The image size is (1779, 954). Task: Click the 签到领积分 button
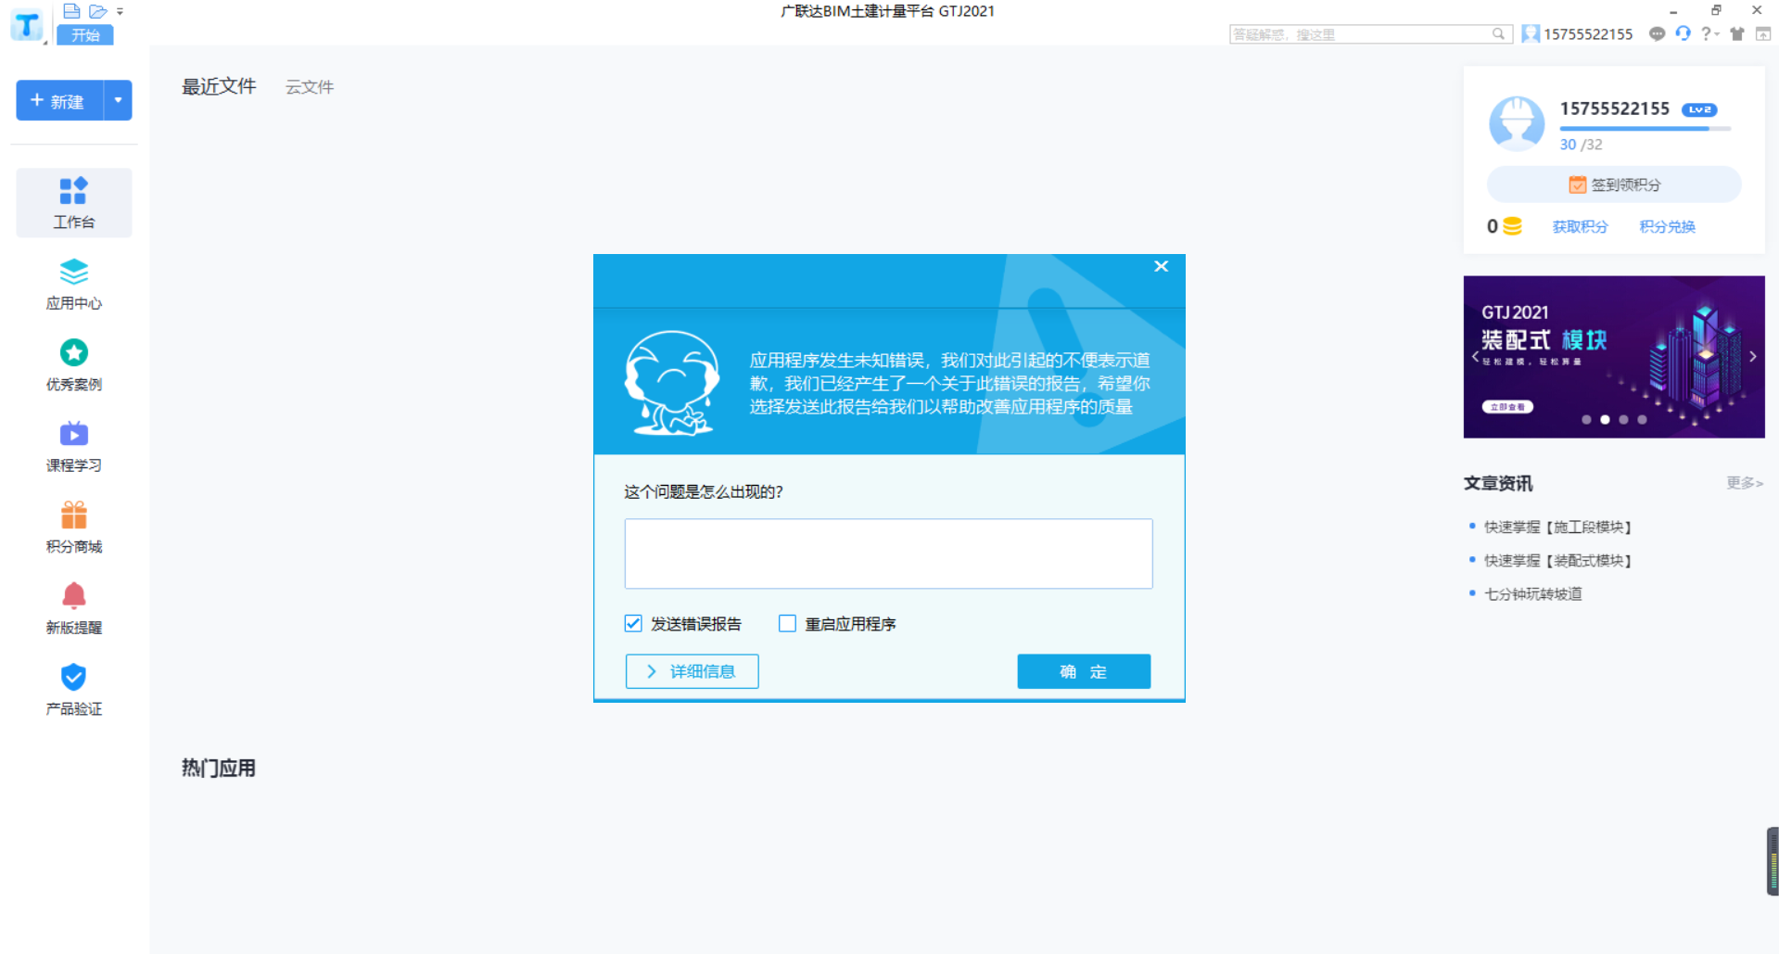tap(1614, 184)
